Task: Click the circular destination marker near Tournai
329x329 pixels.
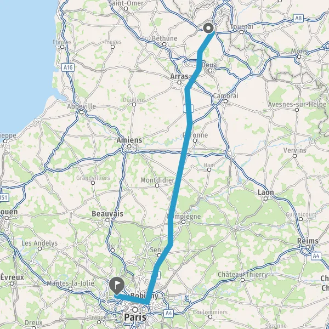Action: [208, 28]
